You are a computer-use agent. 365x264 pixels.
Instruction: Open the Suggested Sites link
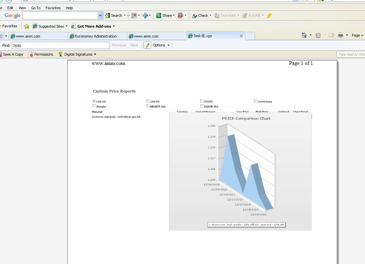[51, 26]
